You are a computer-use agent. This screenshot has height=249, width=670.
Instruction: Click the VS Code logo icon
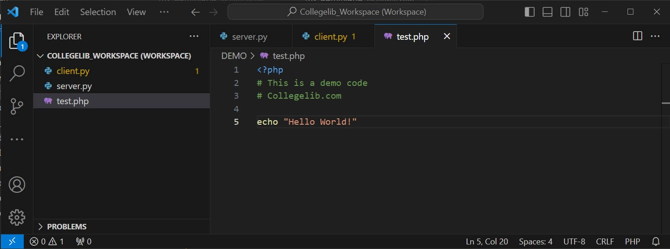pos(13,12)
